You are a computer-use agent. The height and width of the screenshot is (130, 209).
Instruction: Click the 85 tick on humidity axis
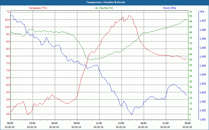(191, 27)
